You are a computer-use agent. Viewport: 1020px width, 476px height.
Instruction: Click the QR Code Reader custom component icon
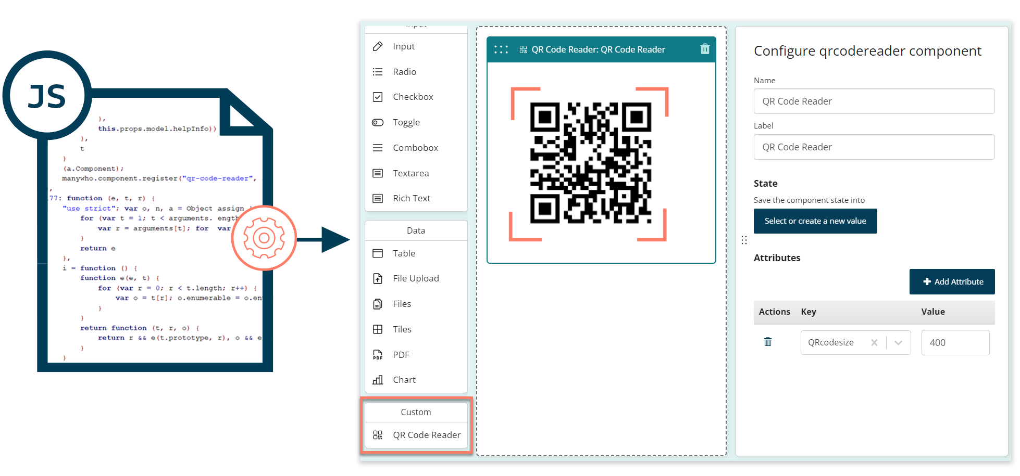378,435
